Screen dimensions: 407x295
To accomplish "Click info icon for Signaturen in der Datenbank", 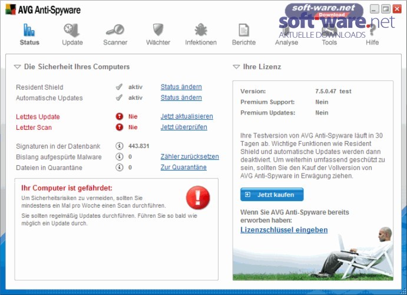I will click(119, 146).
